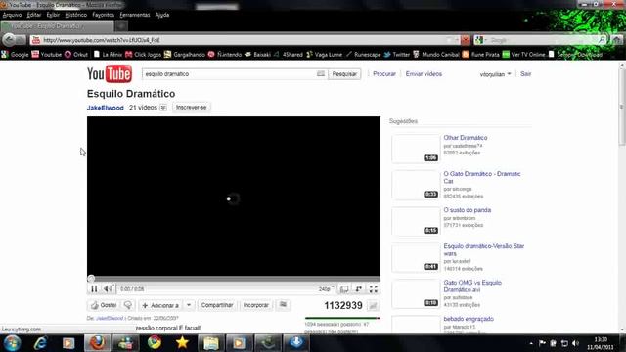Image resolution: width=626 pixels, height=352 pixels.
Task: Like the video with the Gostei button
Action: pos(104,305)
